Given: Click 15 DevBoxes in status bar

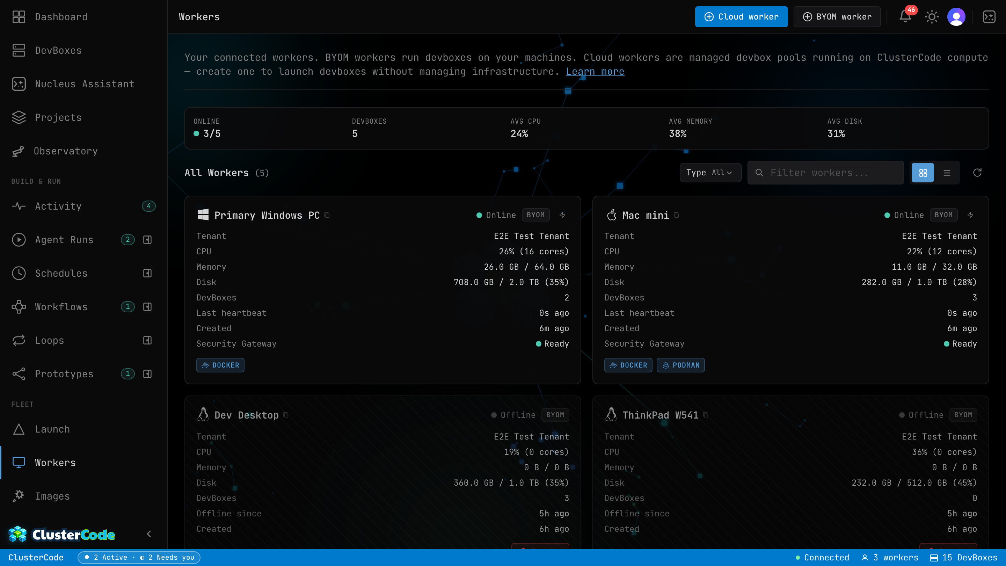Looking at the screenshot, I should (x=963, y=557).
